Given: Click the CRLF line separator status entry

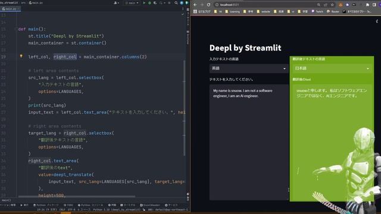Looking at the screenshot, I should pyautogui.click(x=62, y=209).
